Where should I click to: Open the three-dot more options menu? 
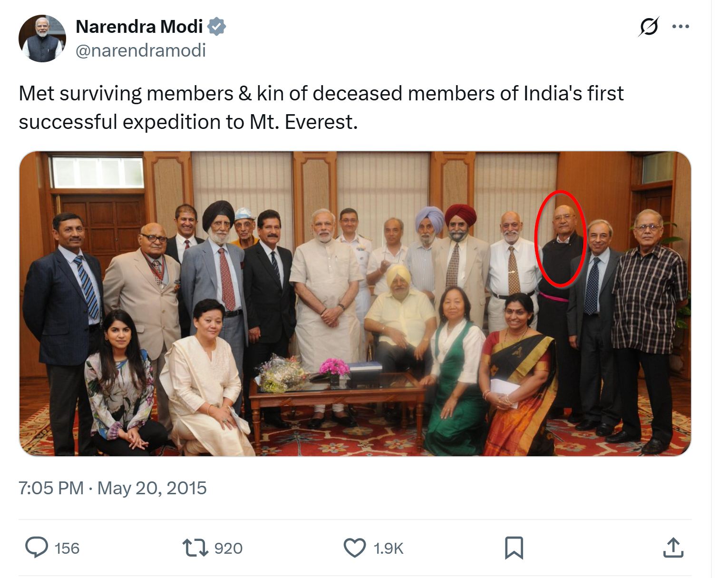[681, 27]
